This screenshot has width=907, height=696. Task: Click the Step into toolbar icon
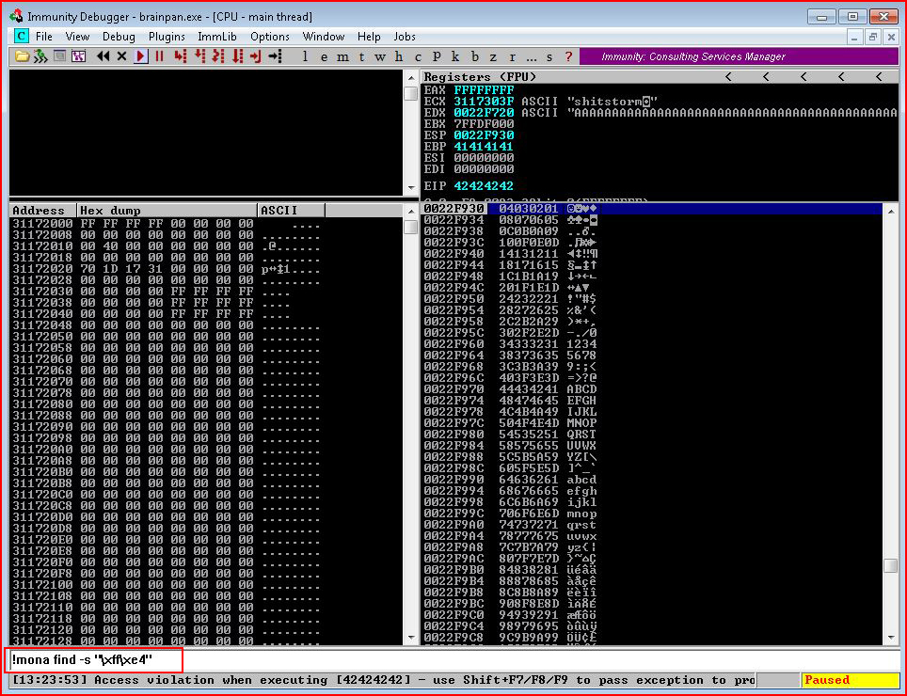click(x=181, y=56)
